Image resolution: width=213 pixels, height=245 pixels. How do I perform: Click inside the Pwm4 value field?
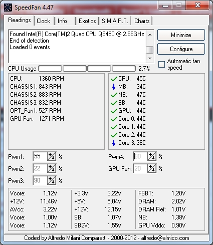coord(140,156)
